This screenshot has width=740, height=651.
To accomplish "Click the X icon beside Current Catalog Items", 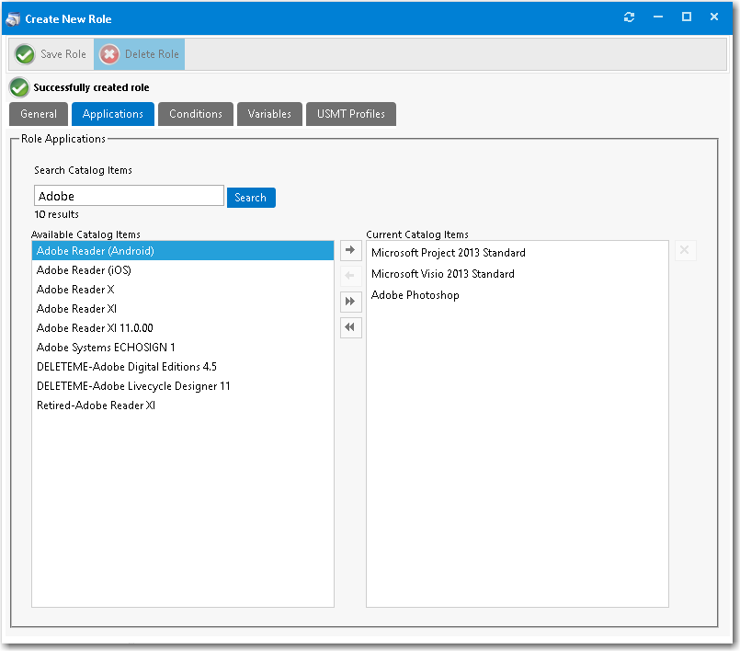I will pos(685,251).
